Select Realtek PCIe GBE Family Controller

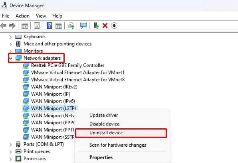[x=67, y=65]
